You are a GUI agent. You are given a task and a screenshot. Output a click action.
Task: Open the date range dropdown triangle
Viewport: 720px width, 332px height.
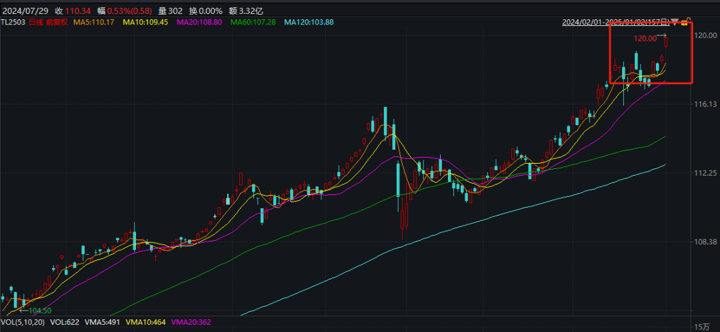tap(675, 22)
